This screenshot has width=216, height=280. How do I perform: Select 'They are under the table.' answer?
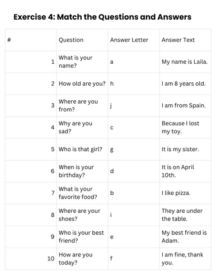(182, 215)
